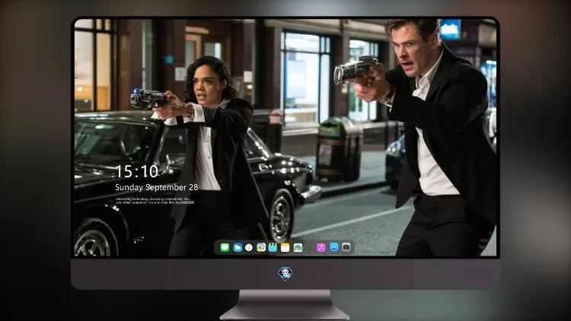Click the monitor stand below the screen

point(285,304)
